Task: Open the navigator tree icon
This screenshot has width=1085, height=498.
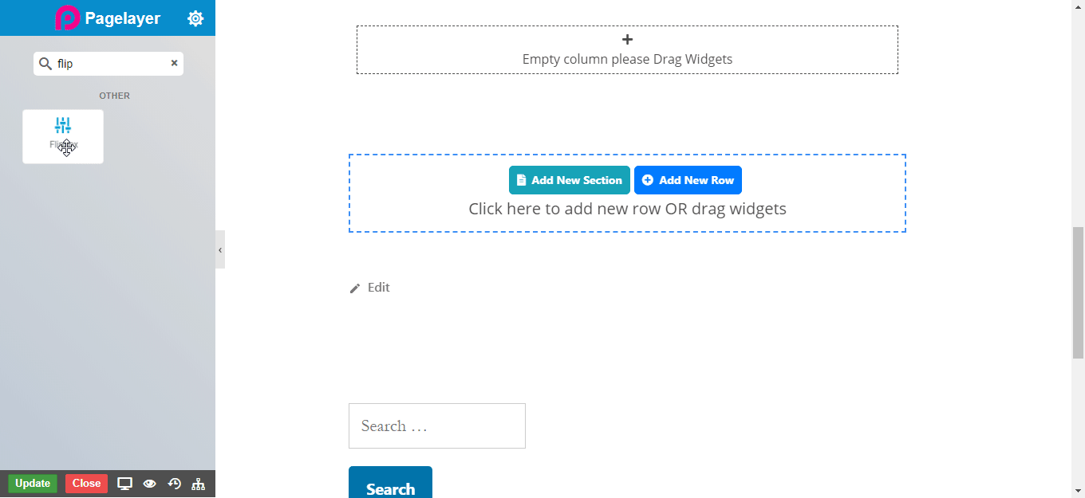Action: click(199, 484)
